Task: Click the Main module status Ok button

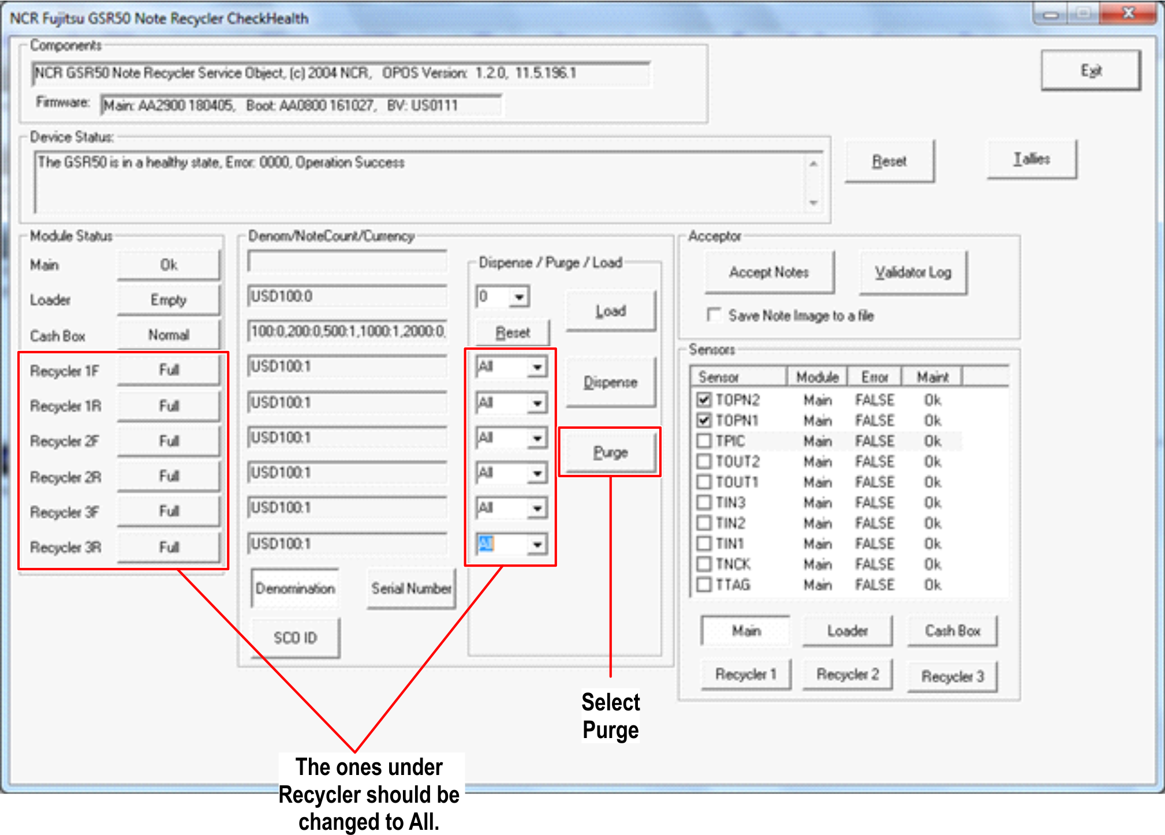Action: [x=169, y=265]
